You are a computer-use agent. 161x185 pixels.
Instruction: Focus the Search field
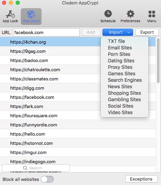coord(36,168)
